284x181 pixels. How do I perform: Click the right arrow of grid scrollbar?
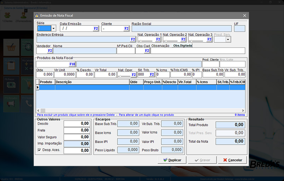(243, 111)
